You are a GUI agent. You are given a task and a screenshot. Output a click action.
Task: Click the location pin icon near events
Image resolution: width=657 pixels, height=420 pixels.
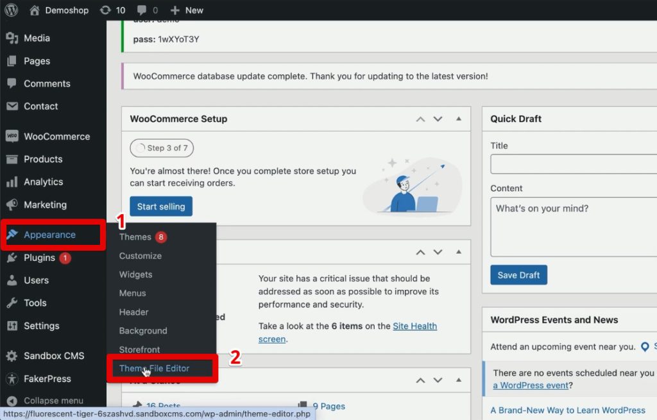pos(645,347)
